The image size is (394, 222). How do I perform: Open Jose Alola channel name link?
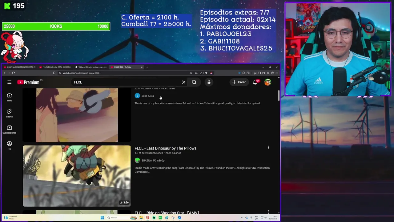(147, 96)
